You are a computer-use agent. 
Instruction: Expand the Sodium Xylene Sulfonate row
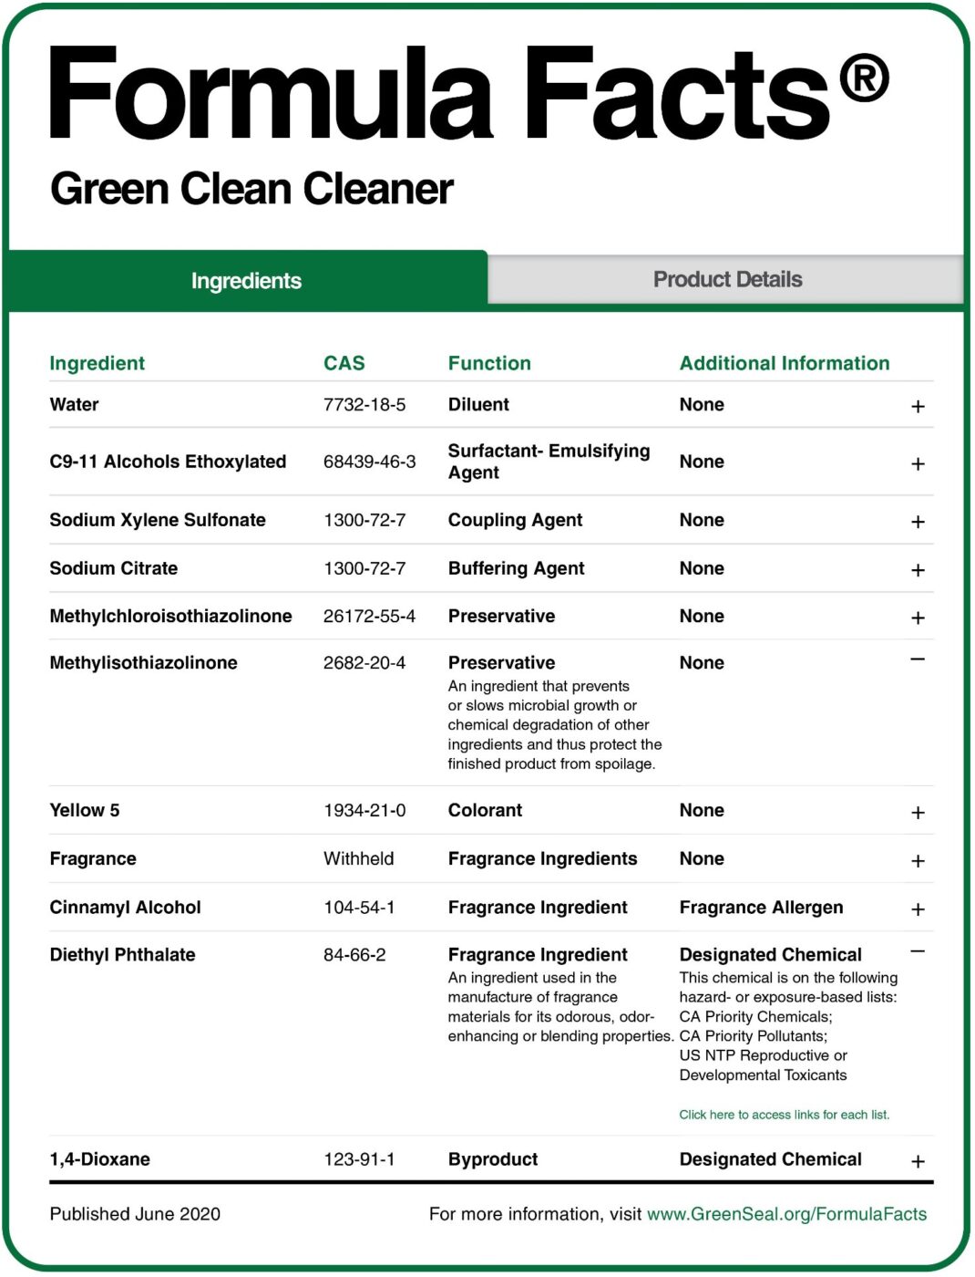pyautogui.click(x=918, y=522)
